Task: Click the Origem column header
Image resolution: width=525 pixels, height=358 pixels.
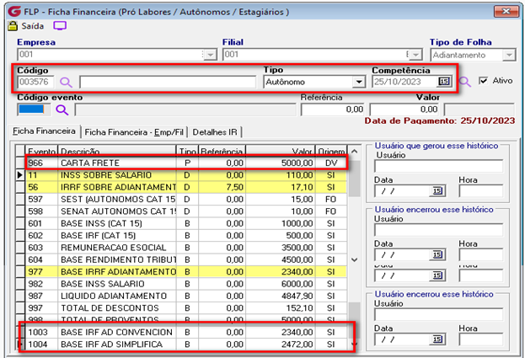Action: click(331, 152)
